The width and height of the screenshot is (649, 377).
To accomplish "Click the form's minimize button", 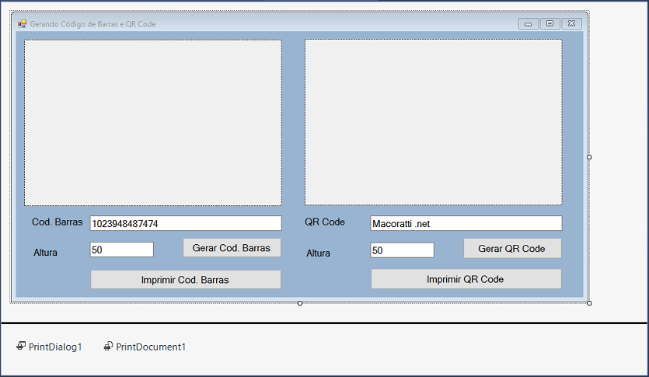I will click(x=529, y=24).
